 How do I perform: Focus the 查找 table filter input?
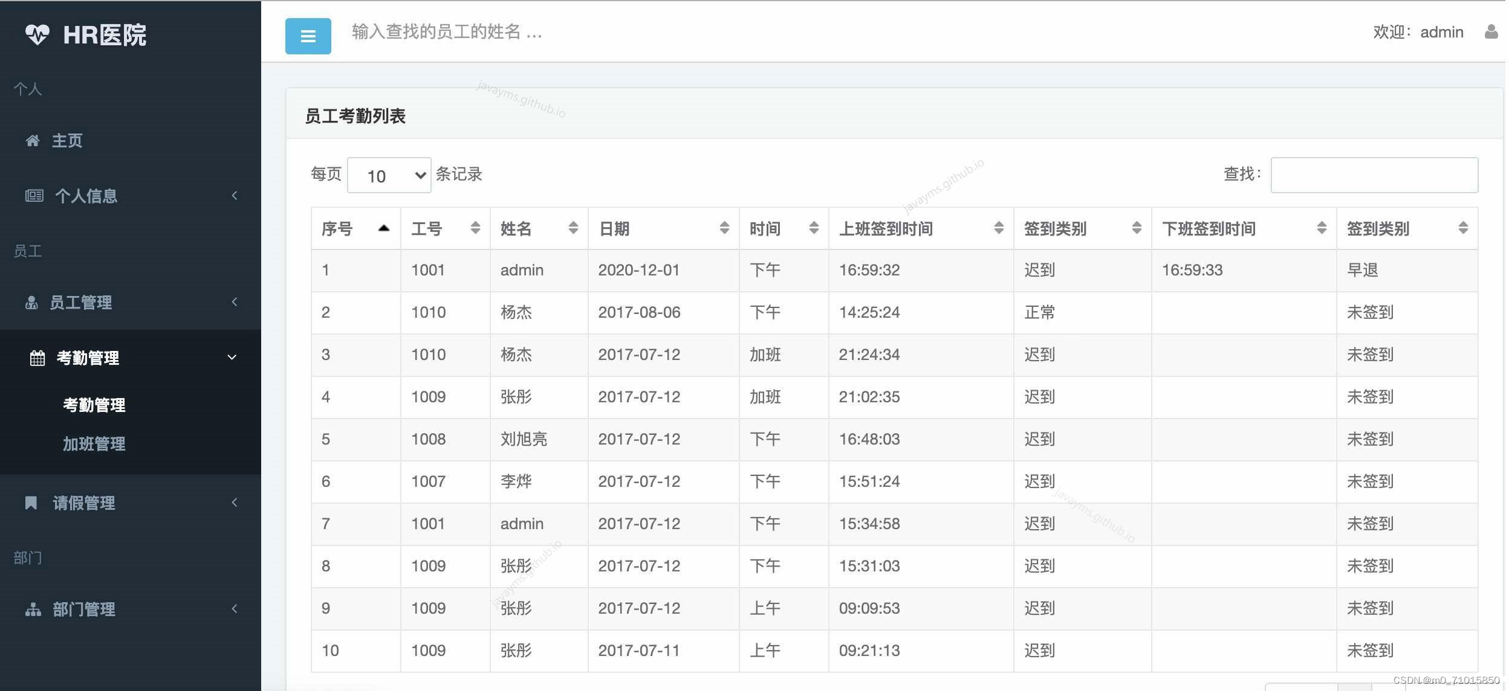point(1374,175)
